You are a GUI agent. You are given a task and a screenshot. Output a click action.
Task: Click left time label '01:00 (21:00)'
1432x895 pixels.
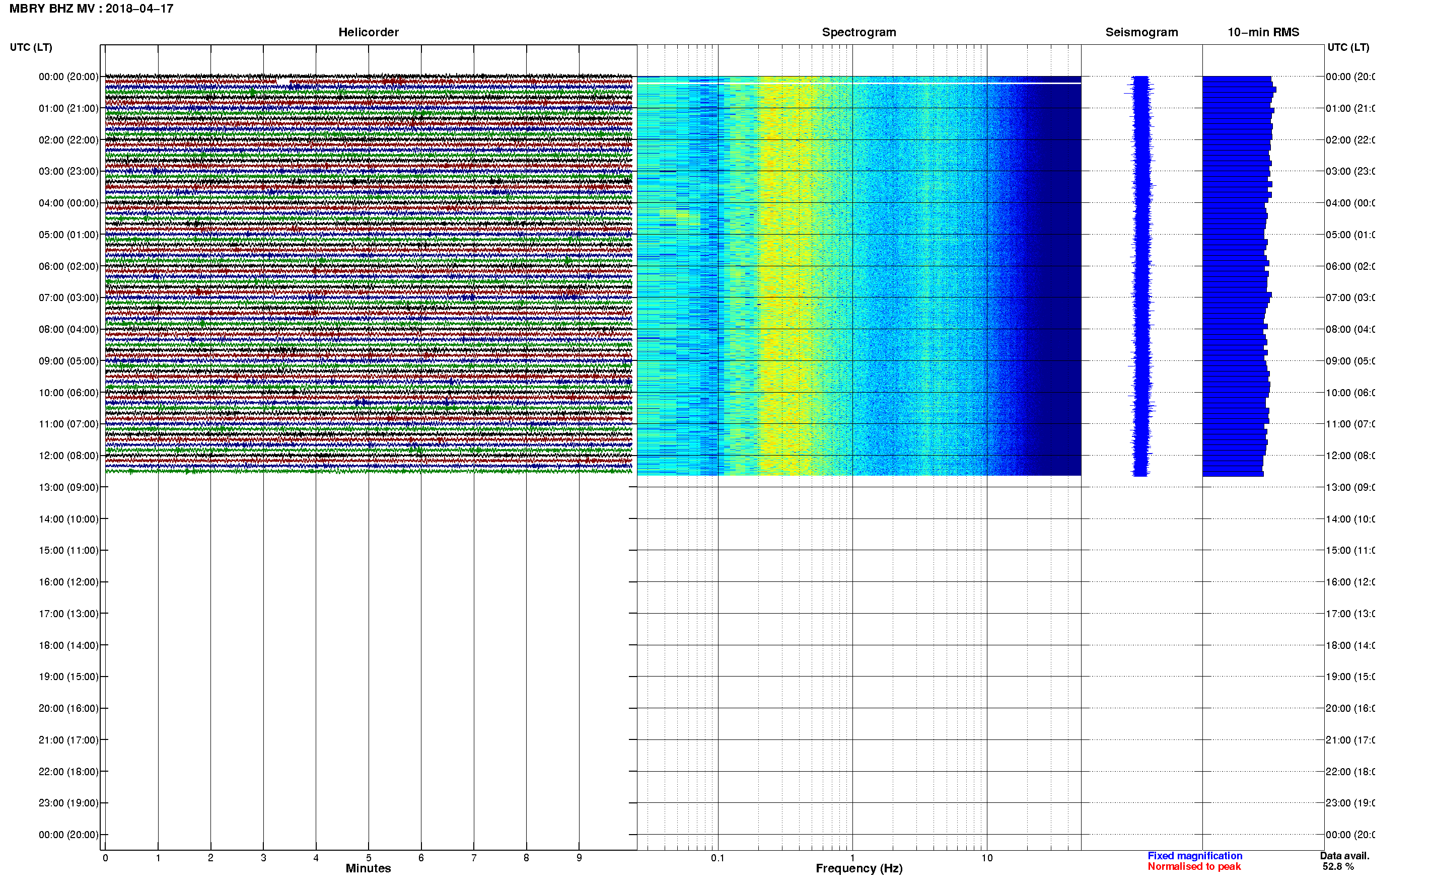point(68,108)
